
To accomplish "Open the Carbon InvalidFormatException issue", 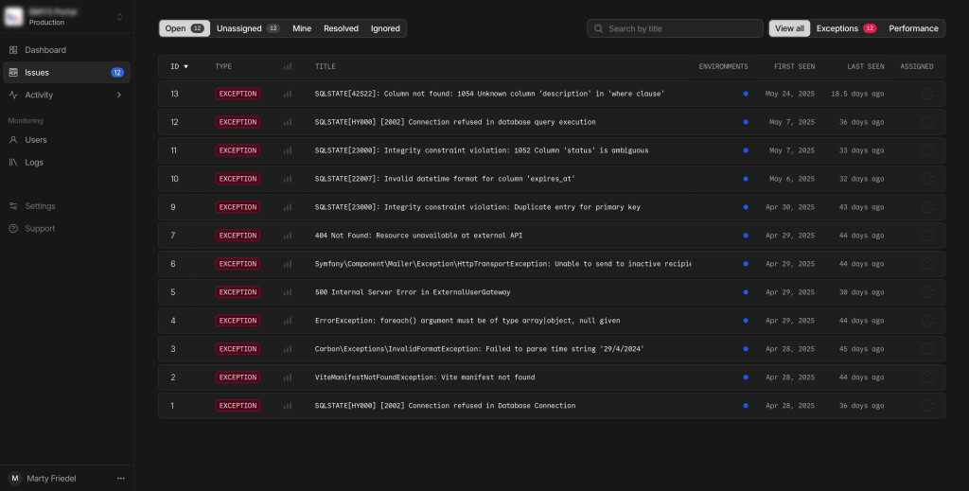I will (x=479, y=350).
